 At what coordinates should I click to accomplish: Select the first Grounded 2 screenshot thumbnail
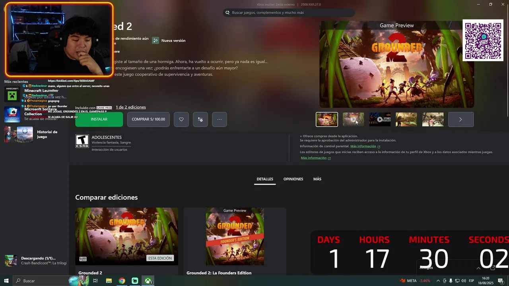coord(327,119)
